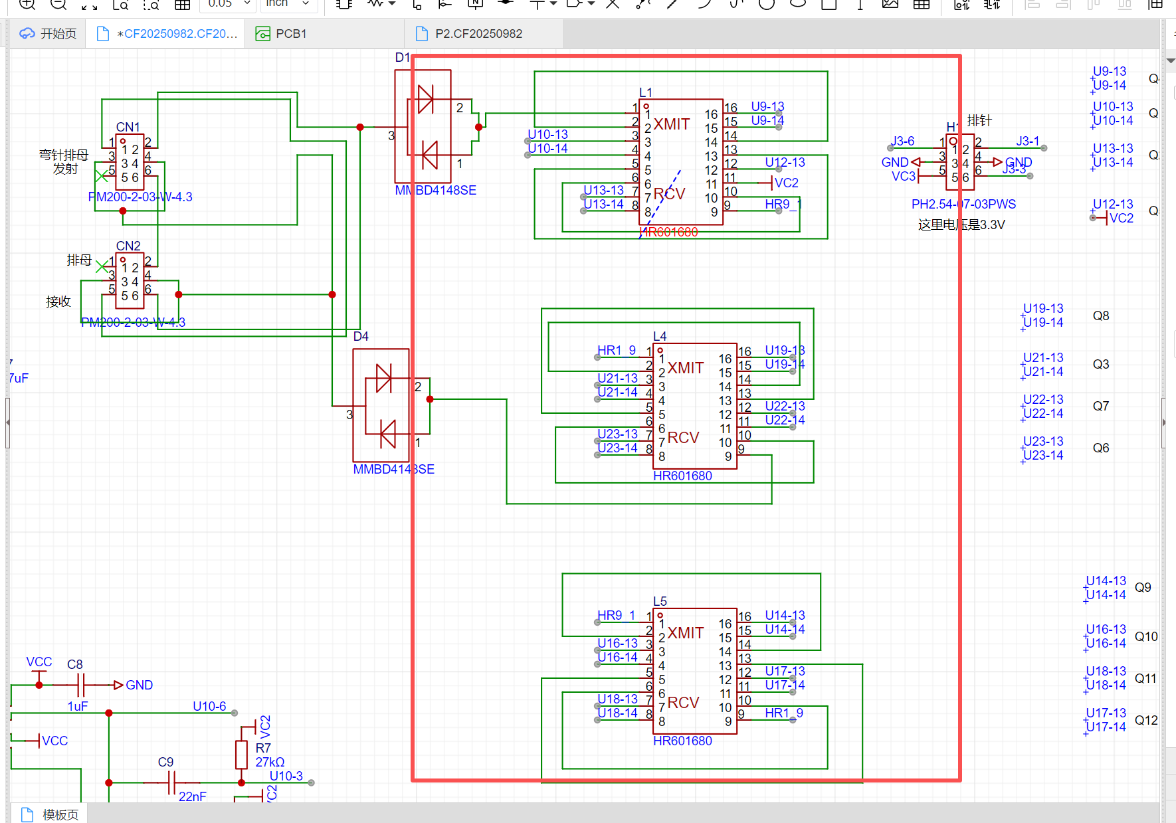Toggle the grid display icon in toolbar

pyautogui.click(x=182, y=5)
